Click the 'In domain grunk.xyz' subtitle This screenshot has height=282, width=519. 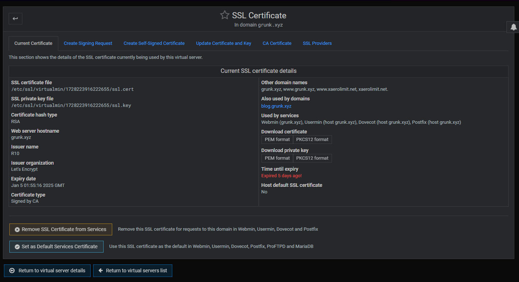(x=259, y=25)
